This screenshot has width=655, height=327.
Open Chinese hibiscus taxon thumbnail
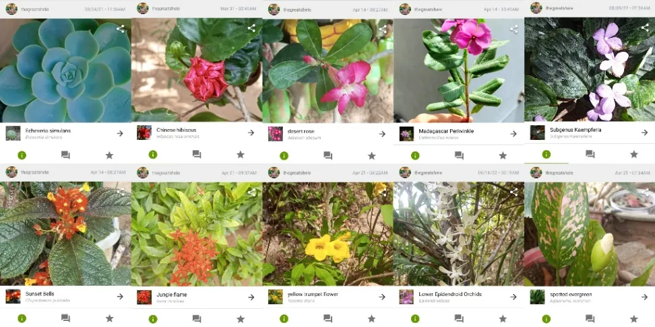[x=144, y=133]
